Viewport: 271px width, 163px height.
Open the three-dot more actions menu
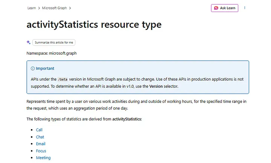coord(245,8)
